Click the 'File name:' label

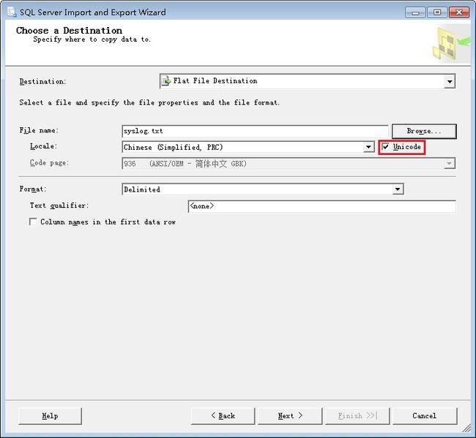tap(39, 130)
